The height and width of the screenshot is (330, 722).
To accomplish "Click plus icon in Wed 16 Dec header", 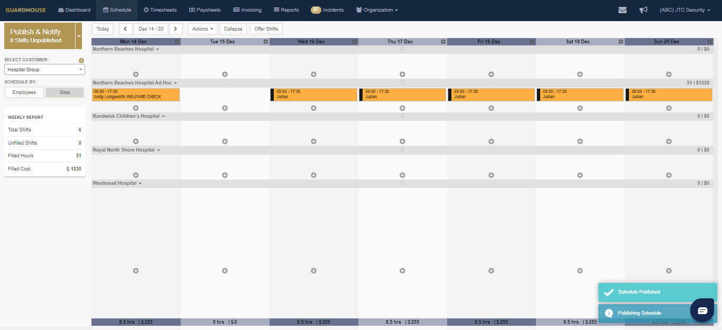I will point(355,42).
